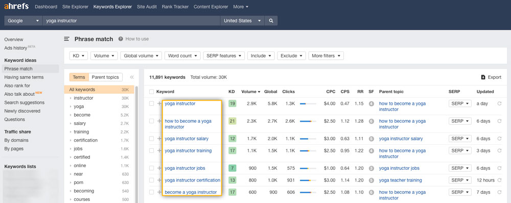
Task: Open the Global volume filter dropdown
Action: pos(141,56)
